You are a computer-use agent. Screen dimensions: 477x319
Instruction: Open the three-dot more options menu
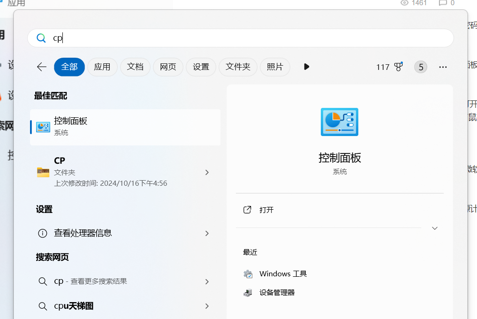443,67
